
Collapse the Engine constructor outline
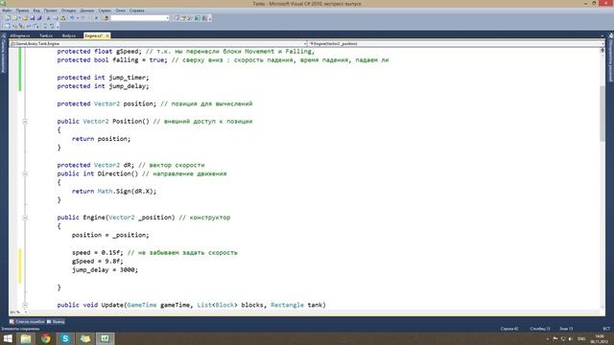[25, 218]
